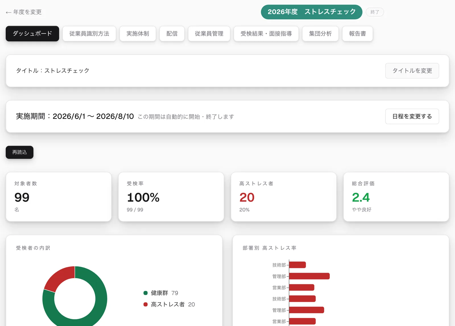Click the やや良好 rating label
455x326 pixels.
click(x=361, y=210)
